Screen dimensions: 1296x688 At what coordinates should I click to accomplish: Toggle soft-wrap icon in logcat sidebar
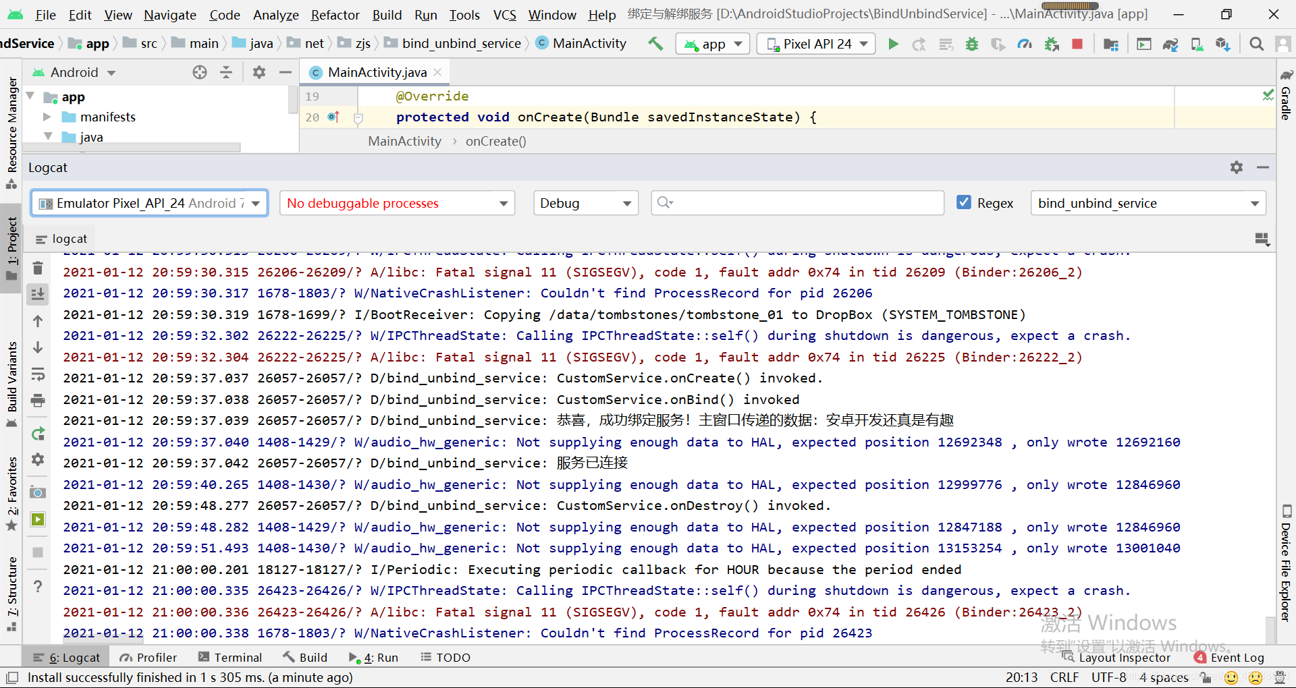tap(38, 374)
